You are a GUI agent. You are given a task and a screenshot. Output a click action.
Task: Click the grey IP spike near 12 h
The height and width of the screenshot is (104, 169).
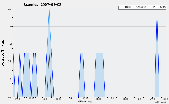pyautogui.click(x=49, y=75)
